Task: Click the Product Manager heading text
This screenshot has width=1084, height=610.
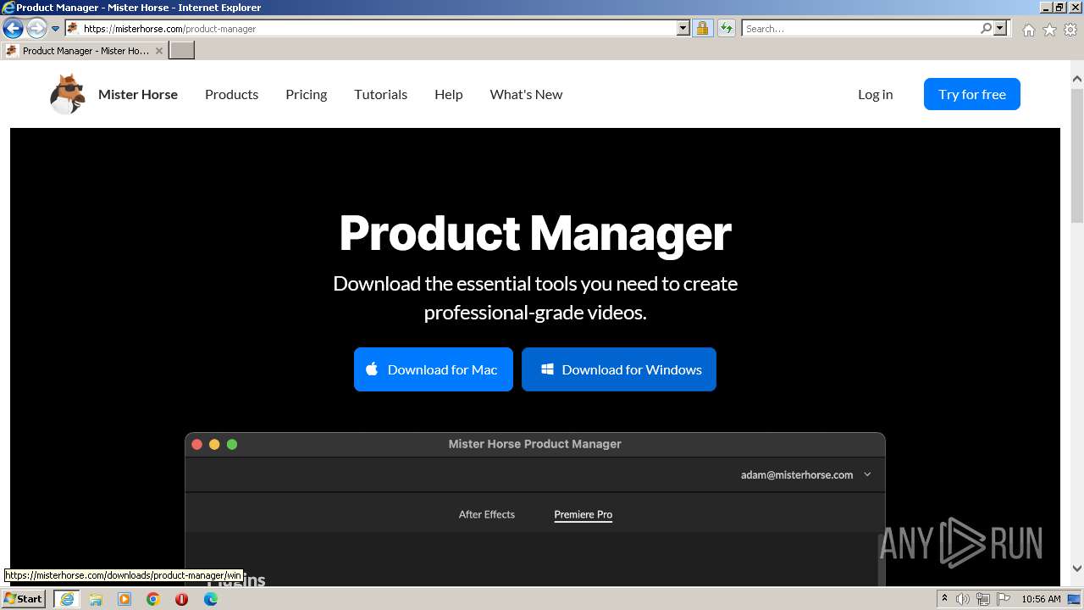Action: coord(535,233)
